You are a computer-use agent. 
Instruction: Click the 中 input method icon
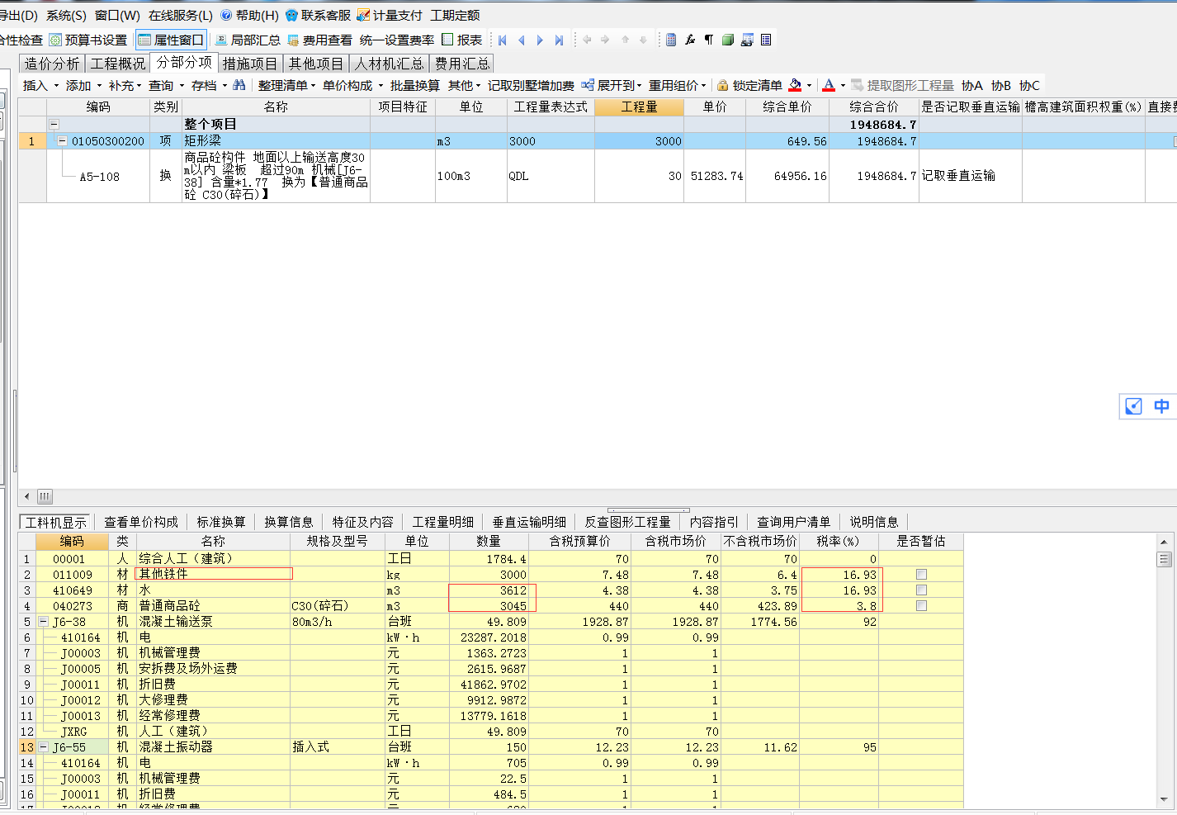click(x=1161, y=406)
